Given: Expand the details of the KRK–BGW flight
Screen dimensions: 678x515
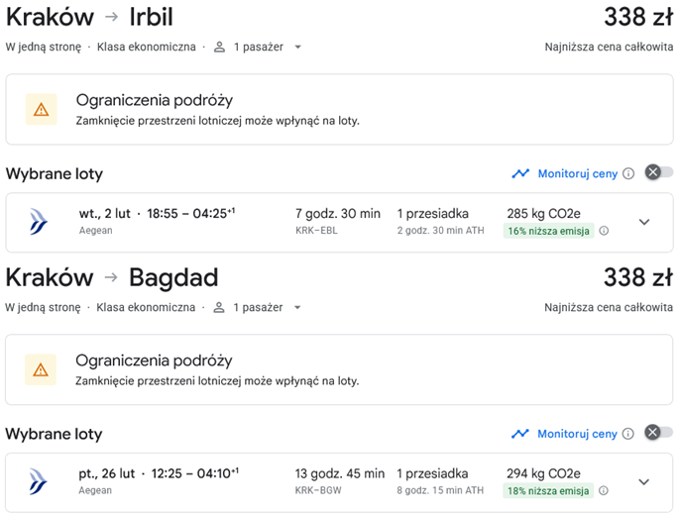Looking at the screenshot, I should coord(644,481).
